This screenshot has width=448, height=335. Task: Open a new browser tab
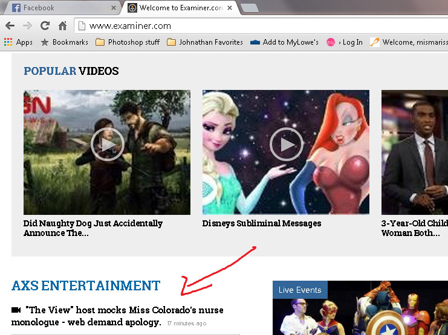pos(250,8)
